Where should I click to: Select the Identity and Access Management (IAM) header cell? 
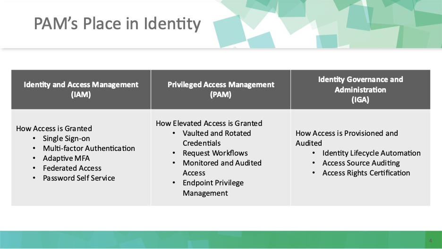[x=81, y=90]
